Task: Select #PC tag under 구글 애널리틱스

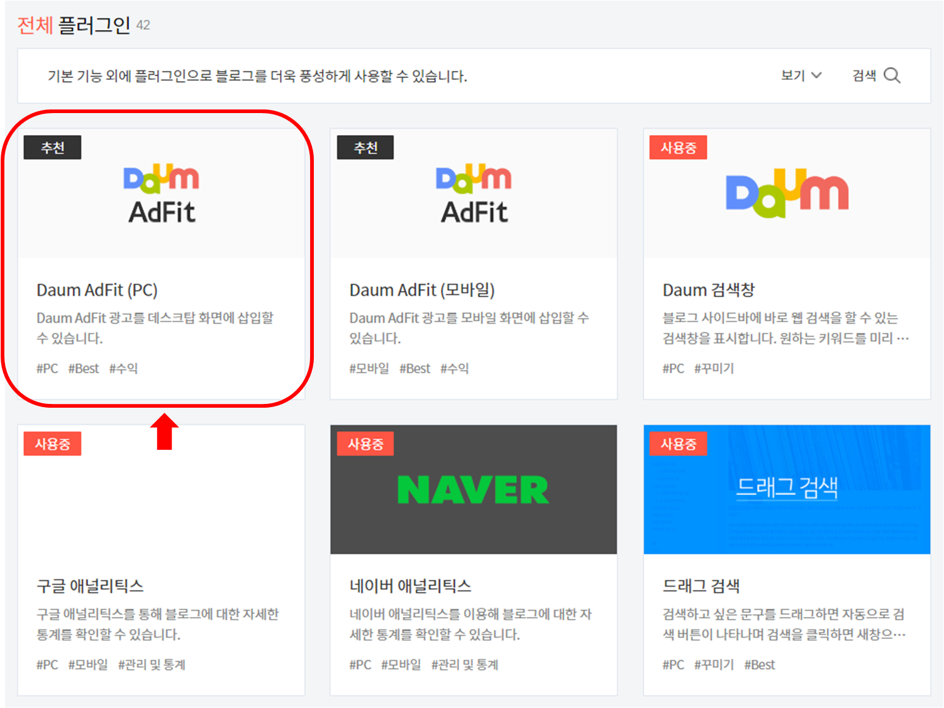Action: click(47, 665)
